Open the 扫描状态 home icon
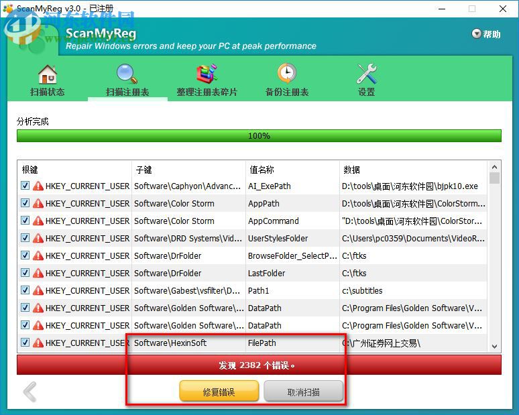The width and height of the screenshot is (519, 415). (48, 74)
